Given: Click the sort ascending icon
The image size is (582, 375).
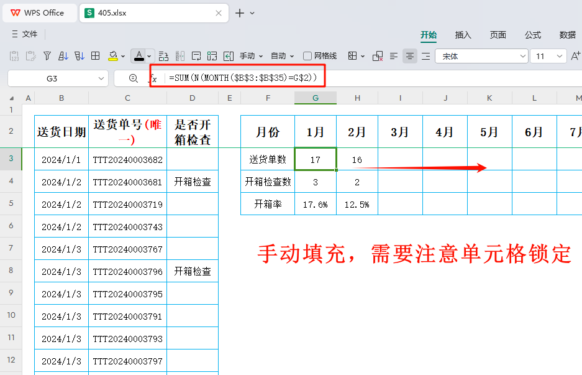Looking at the screenshot, I should click(x=63, y=56).
